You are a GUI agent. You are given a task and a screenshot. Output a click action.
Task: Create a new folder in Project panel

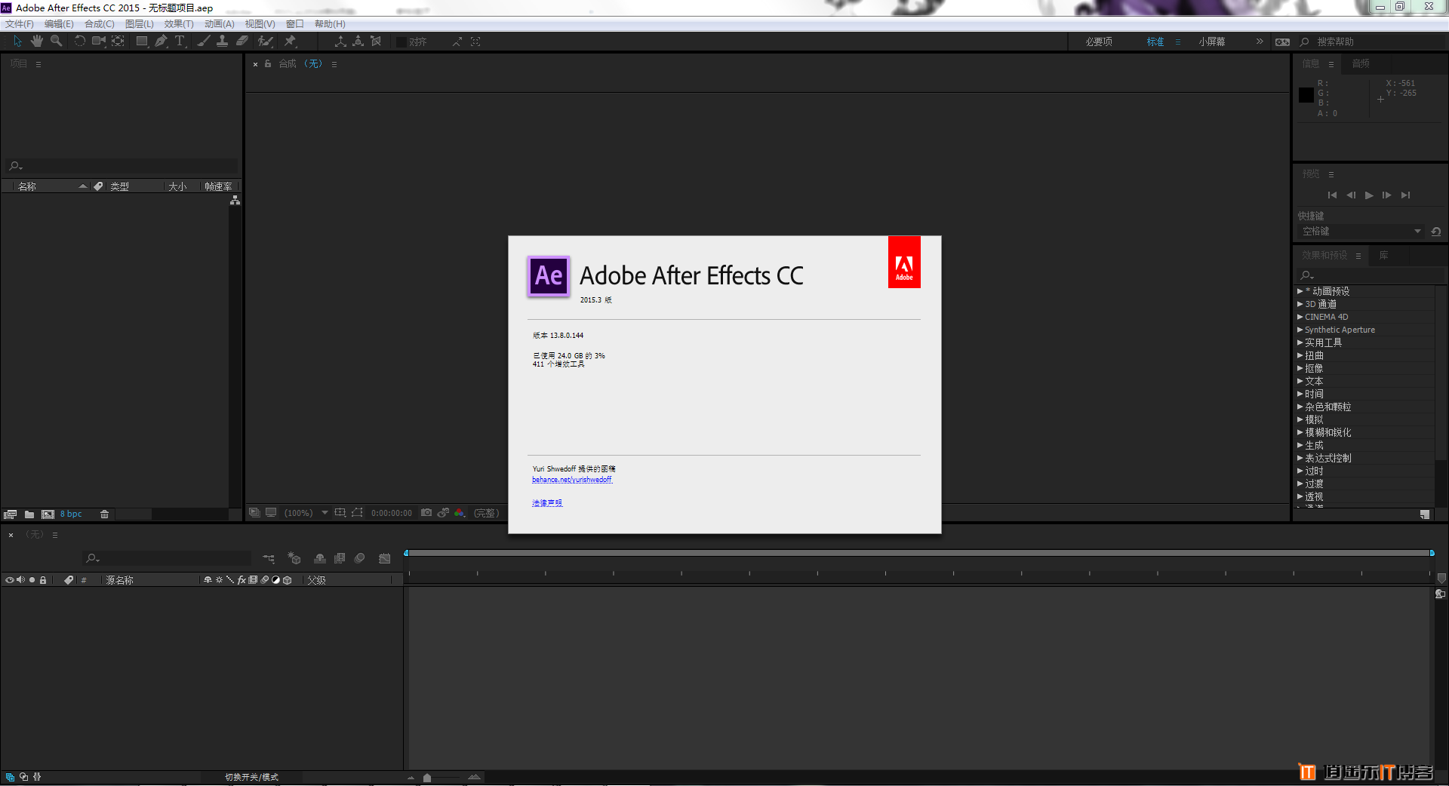tap(29, 514)
